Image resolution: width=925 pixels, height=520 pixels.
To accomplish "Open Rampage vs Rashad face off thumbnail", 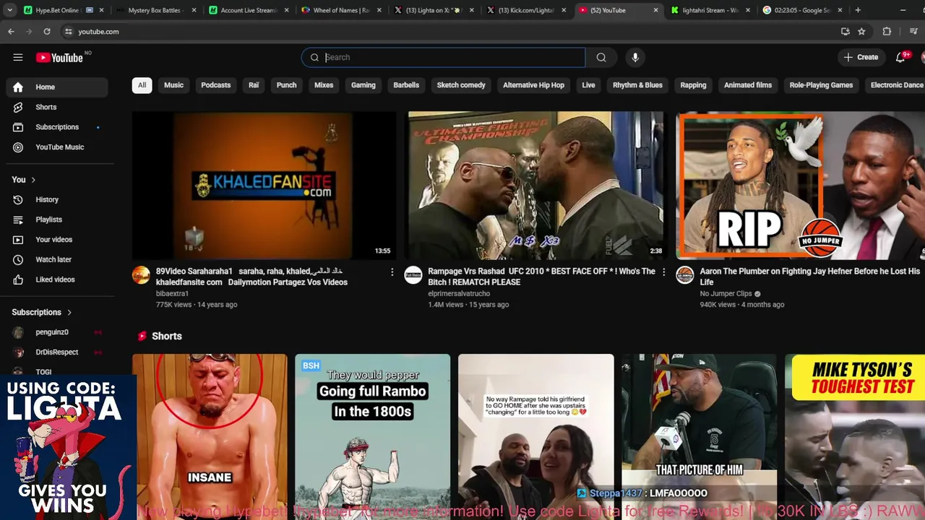I will [535, 186].
